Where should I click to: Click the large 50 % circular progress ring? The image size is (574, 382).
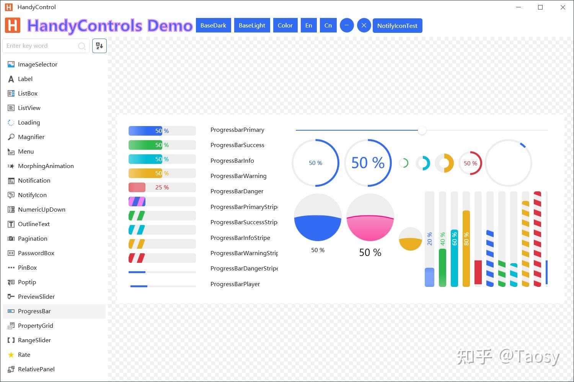[368, 163]
